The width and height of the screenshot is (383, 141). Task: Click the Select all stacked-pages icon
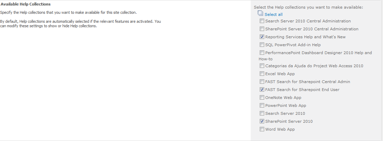point(260,13)
